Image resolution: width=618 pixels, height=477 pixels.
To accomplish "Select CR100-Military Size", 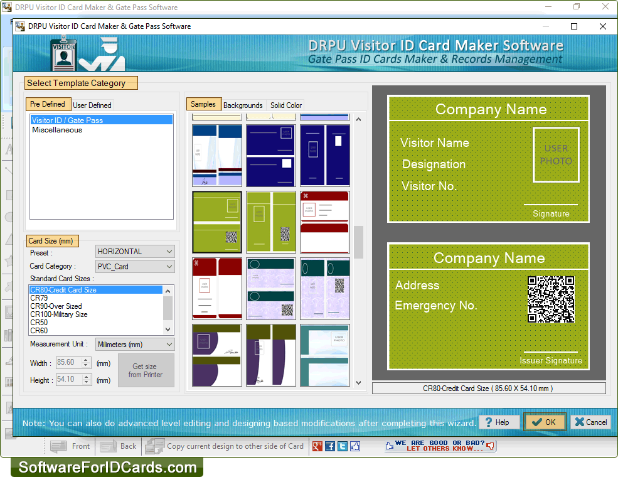I will click(96, 314).
